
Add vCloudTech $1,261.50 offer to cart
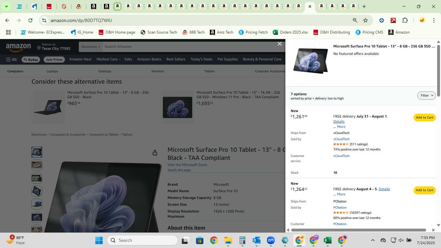[425, 118]
